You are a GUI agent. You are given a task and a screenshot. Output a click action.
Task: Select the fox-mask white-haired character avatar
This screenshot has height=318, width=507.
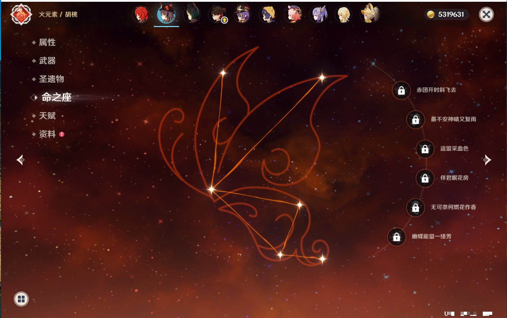370,14
